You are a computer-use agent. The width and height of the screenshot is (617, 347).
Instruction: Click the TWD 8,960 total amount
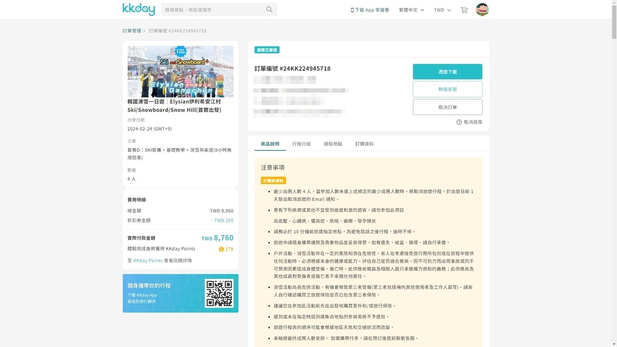(x=222, y=211)
